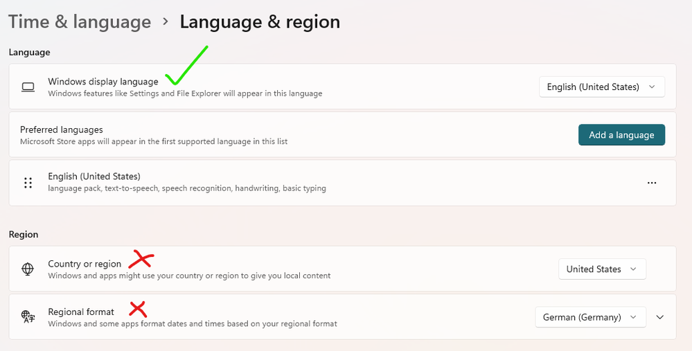Click the Regional format label text

[81, 312]
